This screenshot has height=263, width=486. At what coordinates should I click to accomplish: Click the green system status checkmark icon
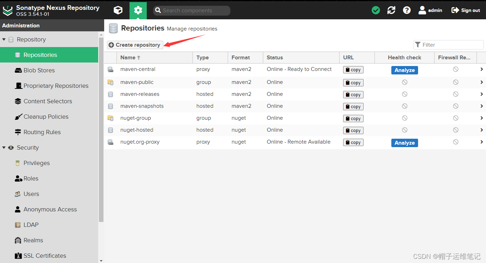click(x=376, y=10)
